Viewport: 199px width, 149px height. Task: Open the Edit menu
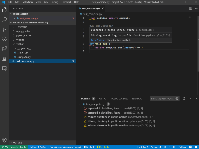pos(17,2)
